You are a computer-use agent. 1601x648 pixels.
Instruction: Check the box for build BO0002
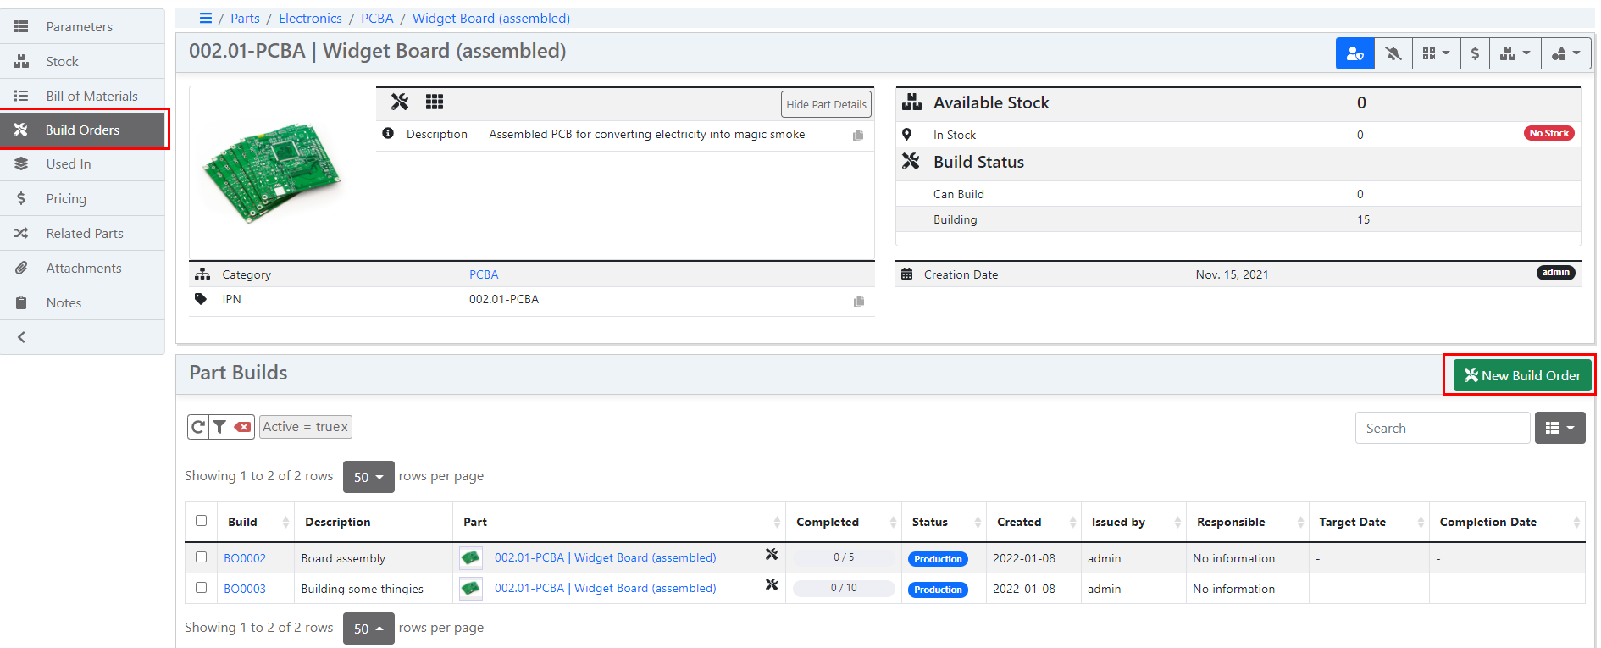(201, 557)
